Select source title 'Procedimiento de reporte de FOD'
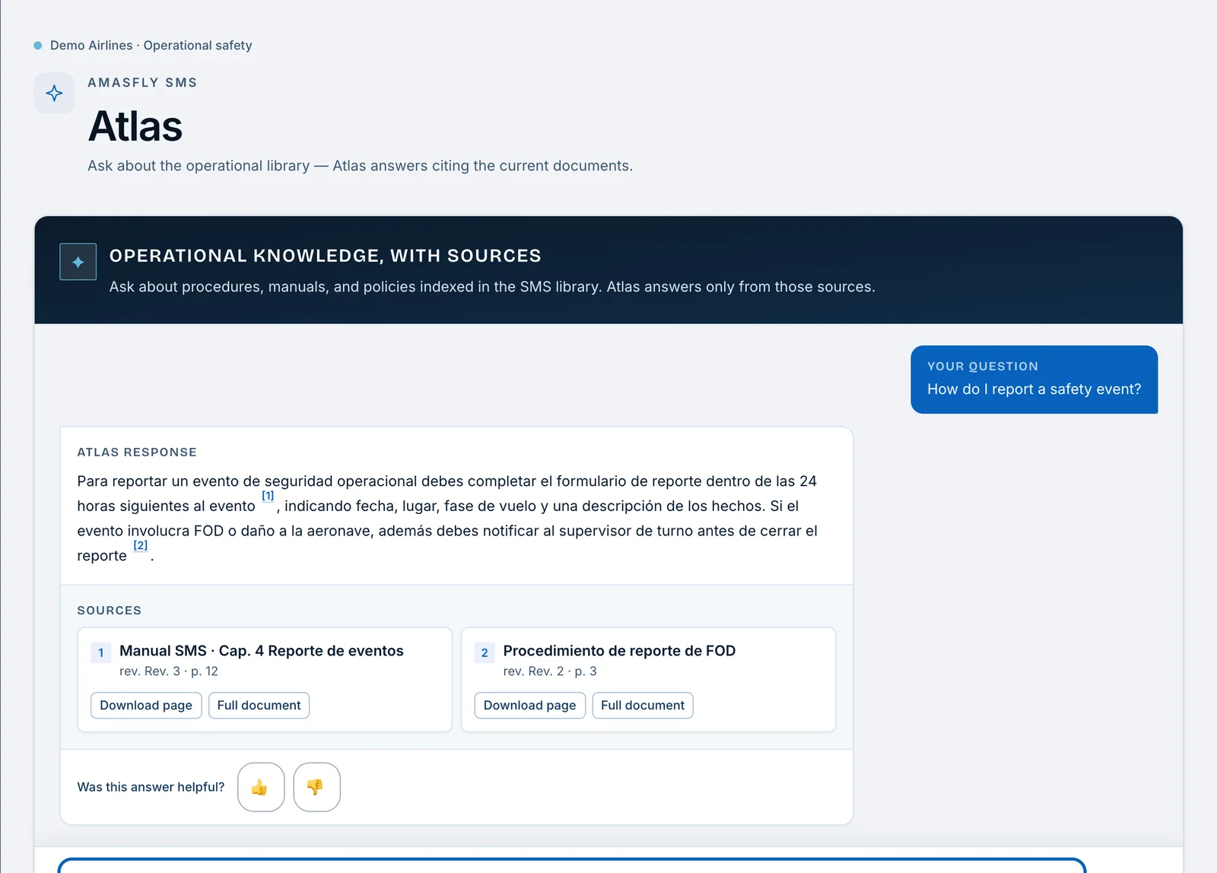This screenshot has width=1217, height=873. [x=619, y=651]
